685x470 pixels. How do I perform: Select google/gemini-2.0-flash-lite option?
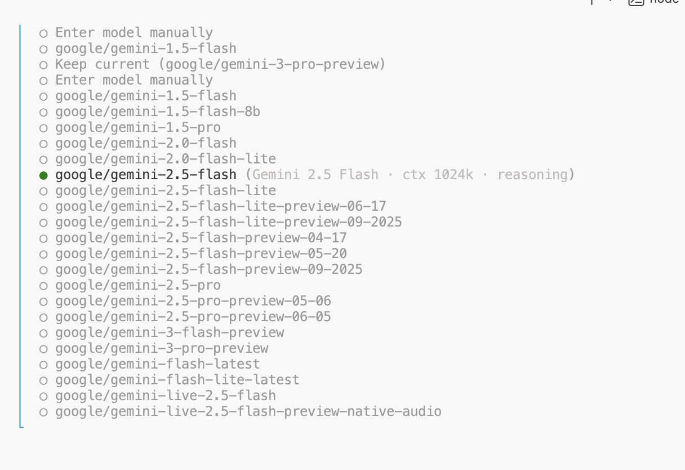pos(165,159)
